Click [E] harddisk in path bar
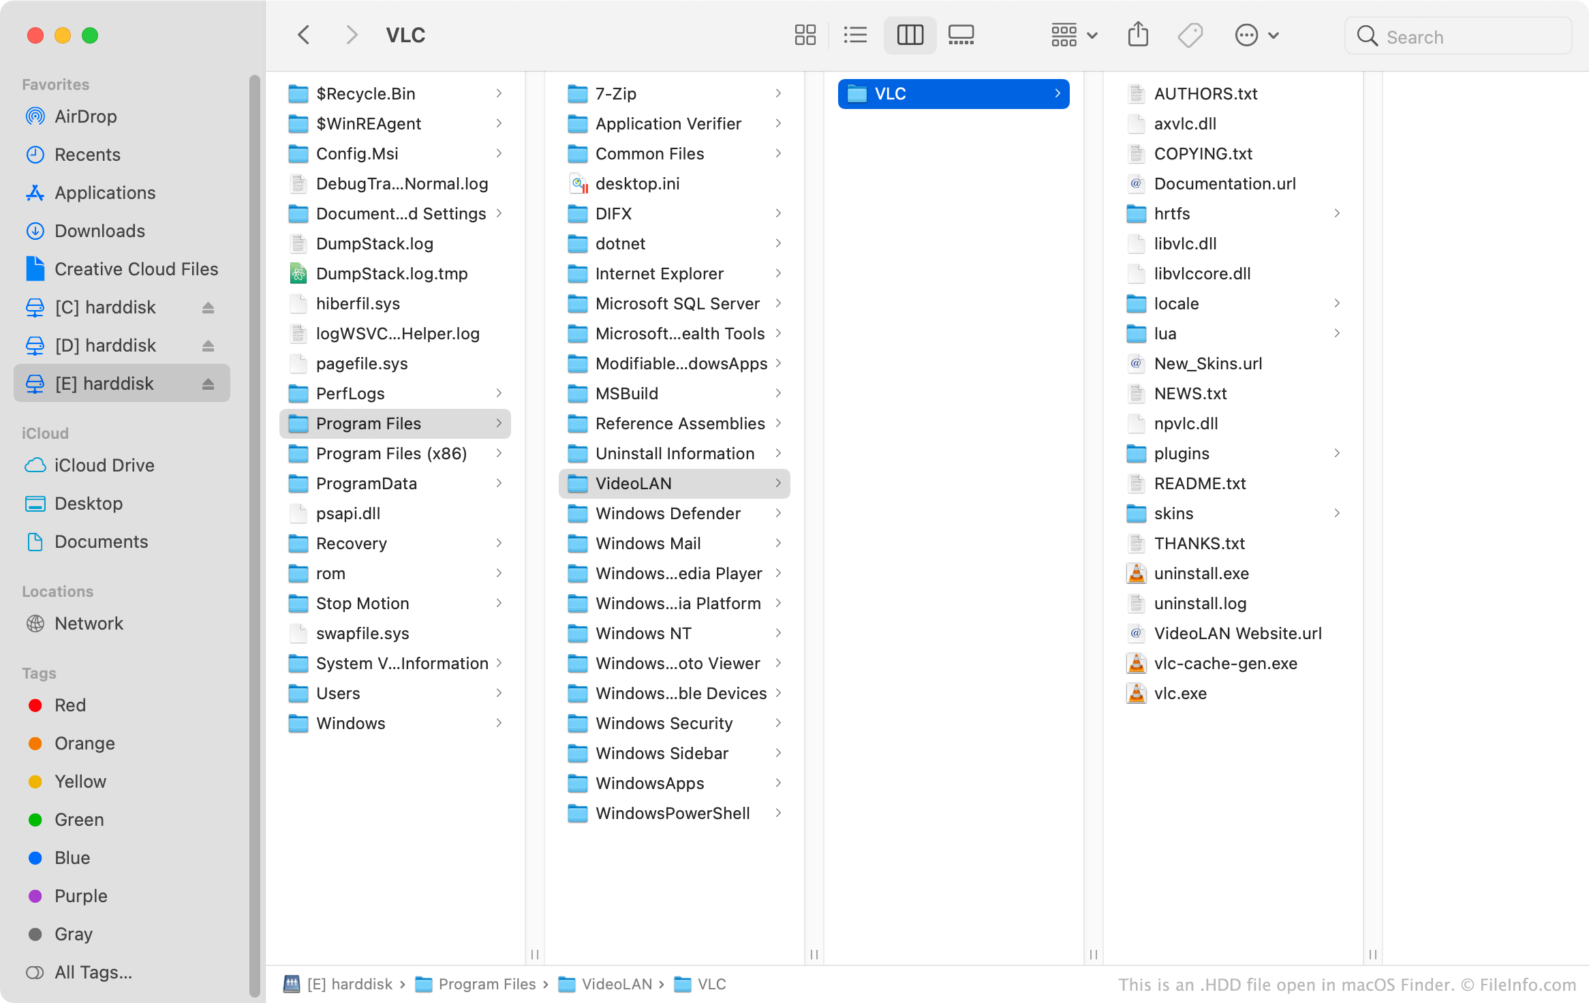The width and height of the screenshot is (1589, 1003). click(338, 984)
